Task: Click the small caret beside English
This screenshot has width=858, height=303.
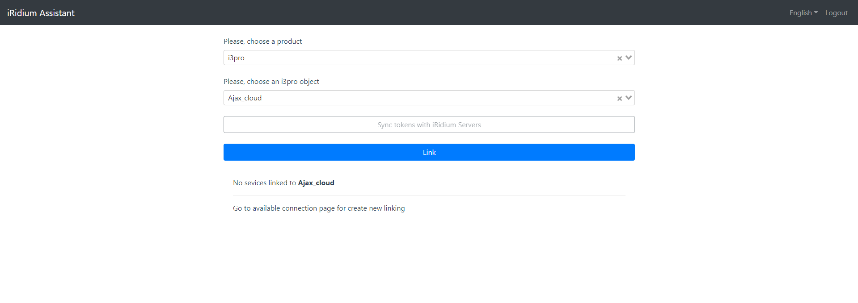Action: (816, 12)
